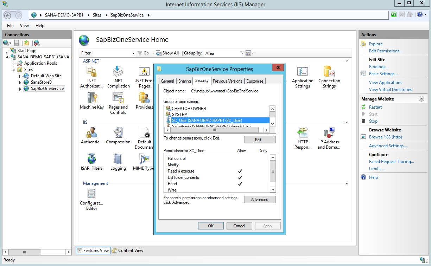Open the View menu
The height and width of the screenshot is (266, 431).
pyautogui.click(x=24, y=26)
